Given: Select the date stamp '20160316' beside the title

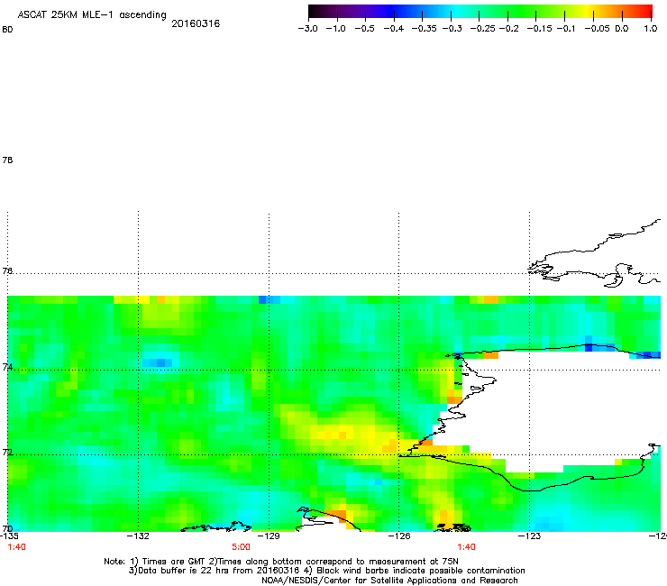Looking at the screenshot, I should pos(196,23).
